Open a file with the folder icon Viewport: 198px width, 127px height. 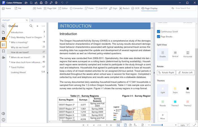click(x=26, y=3)
